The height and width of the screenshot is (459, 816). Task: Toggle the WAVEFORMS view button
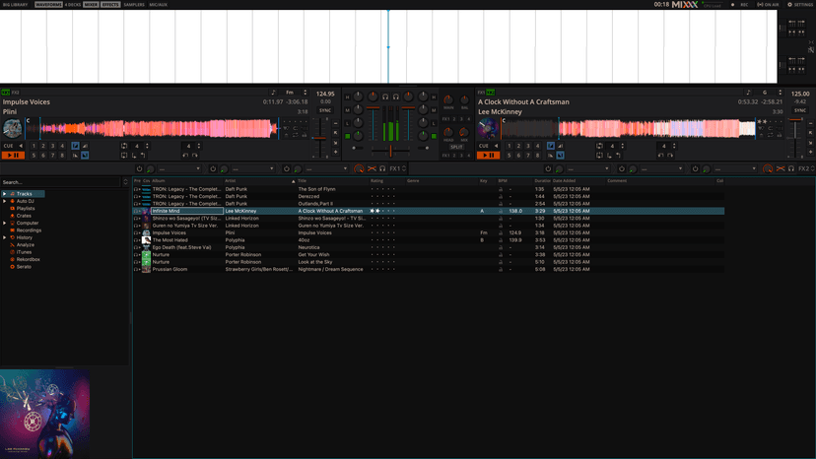tap(48, 5)
